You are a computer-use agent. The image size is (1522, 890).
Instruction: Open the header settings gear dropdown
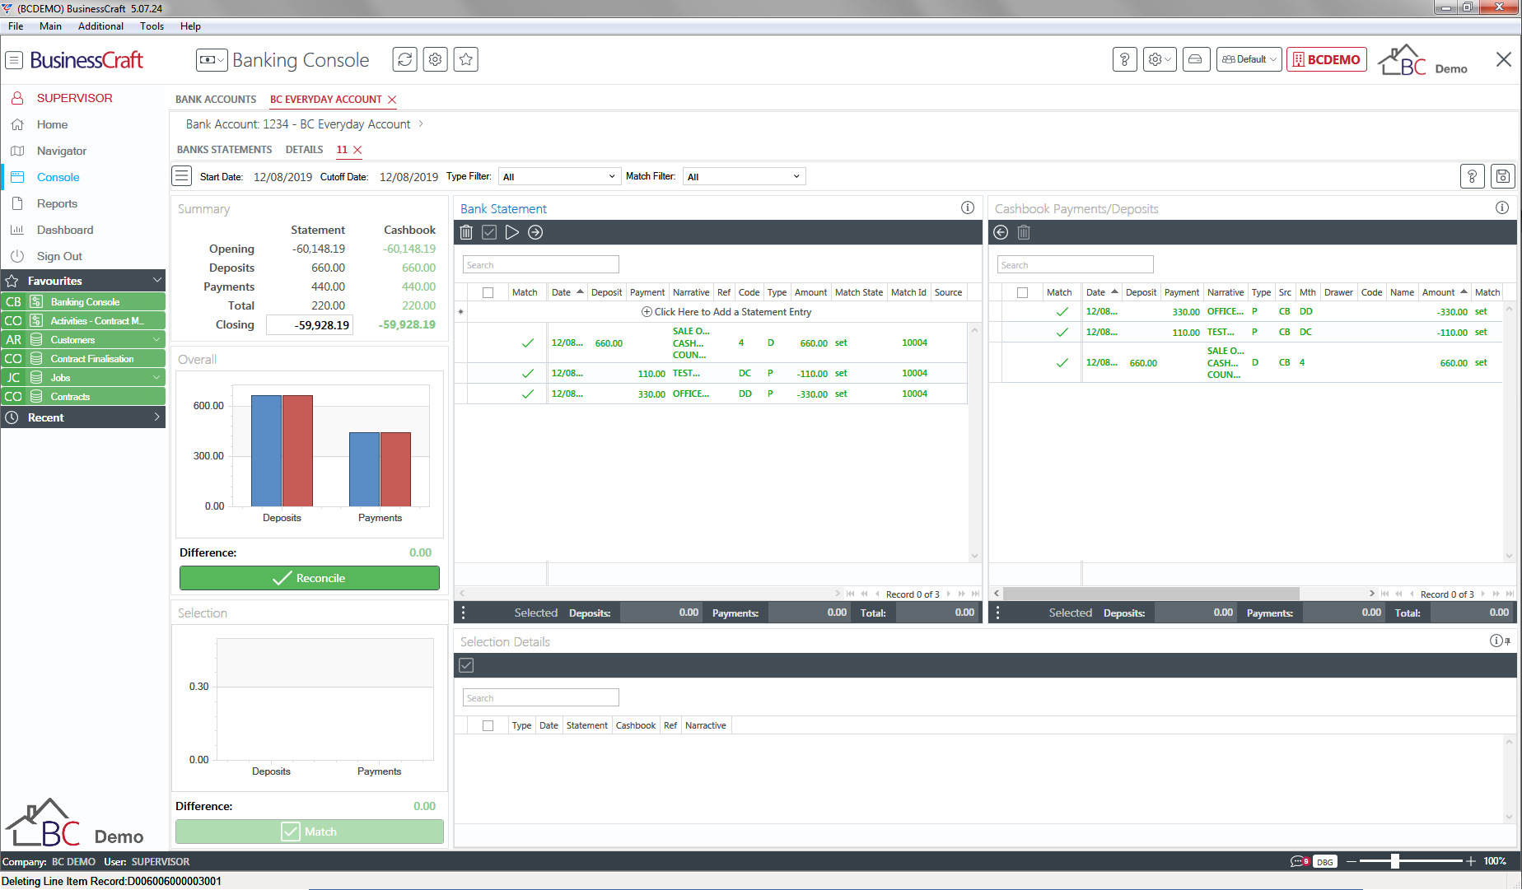(1160, 59)
